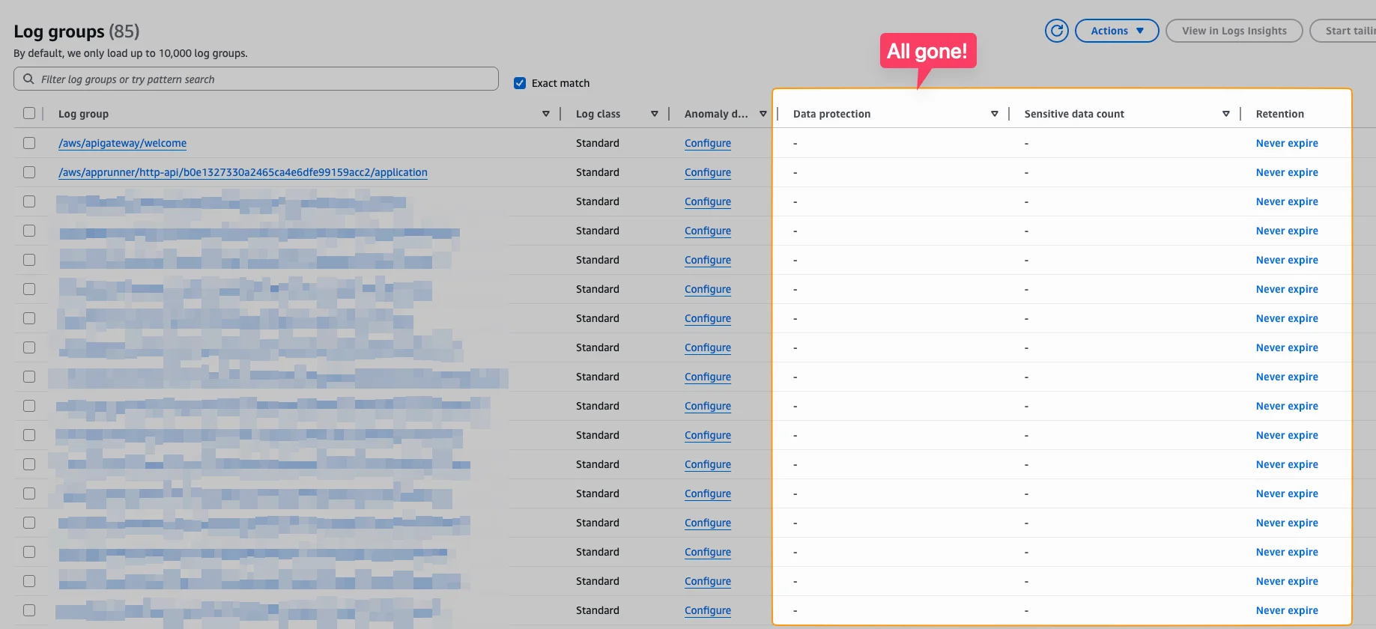Screen dimensions: 1376x629
Task: Toggle the select-all log groups checkbox
Action: pyautogui.click(x=29, y=113)
